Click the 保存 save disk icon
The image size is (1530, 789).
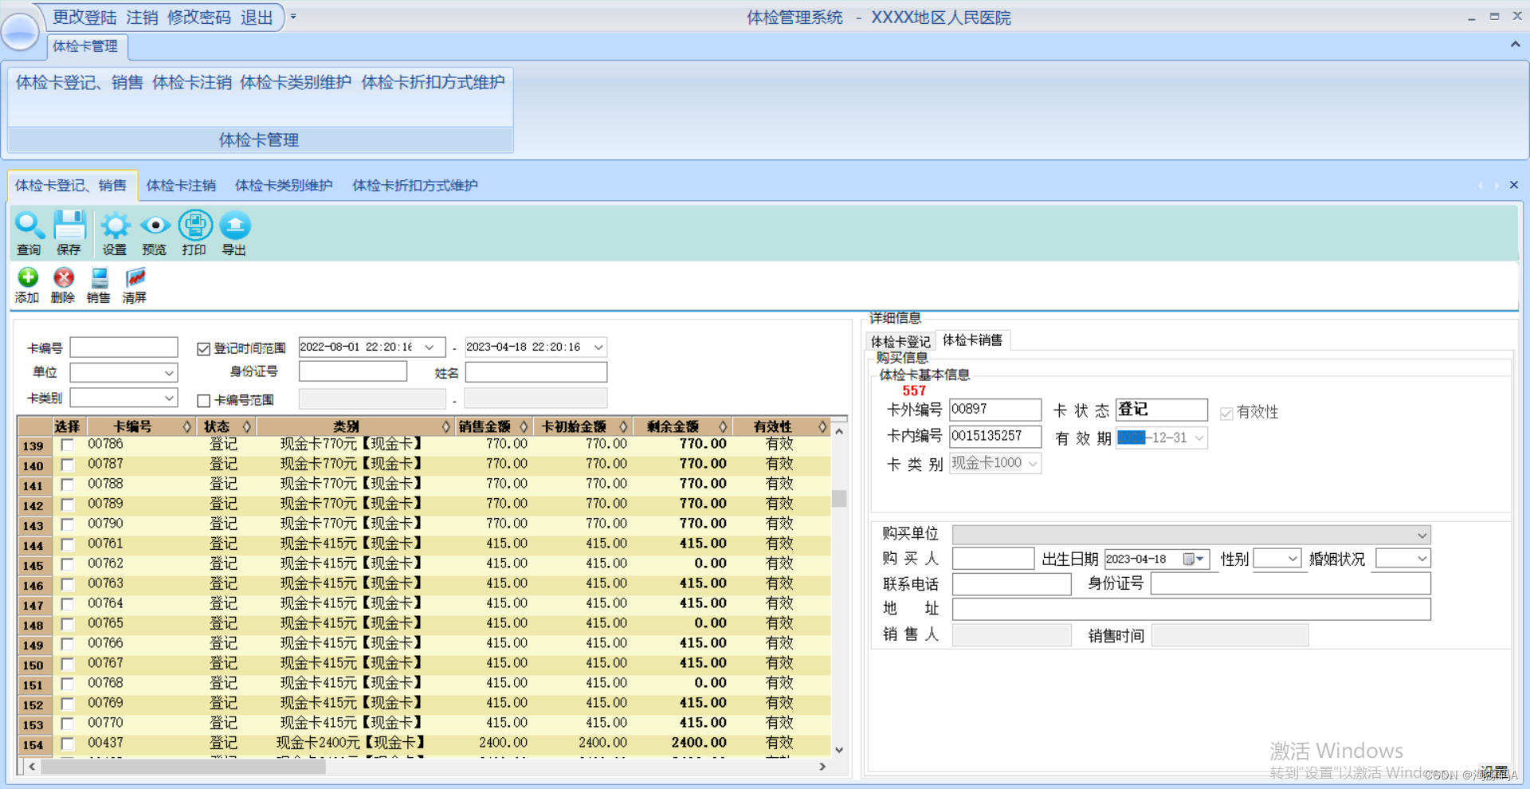(x=69, y=226)
